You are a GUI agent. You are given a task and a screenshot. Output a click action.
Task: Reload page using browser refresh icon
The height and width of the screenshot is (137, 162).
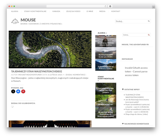105,6
